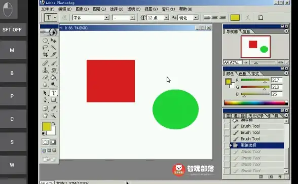The height and width of the screenshot is (184, 298).
Task: Open the 编辑(E) menu
Action: tap(65, 9)
